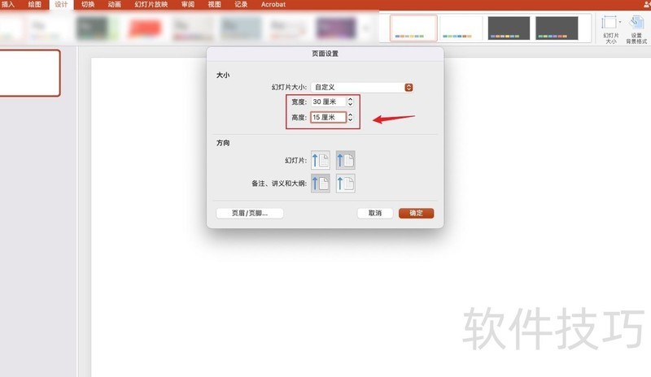Go to the 记录 tab
This screenshot has height=377, width=651.
(241, 5)
